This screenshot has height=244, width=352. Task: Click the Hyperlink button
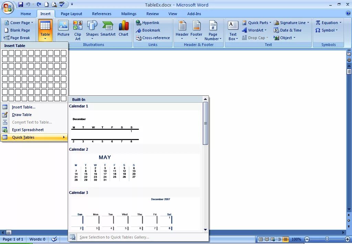(x=147, y=23)
